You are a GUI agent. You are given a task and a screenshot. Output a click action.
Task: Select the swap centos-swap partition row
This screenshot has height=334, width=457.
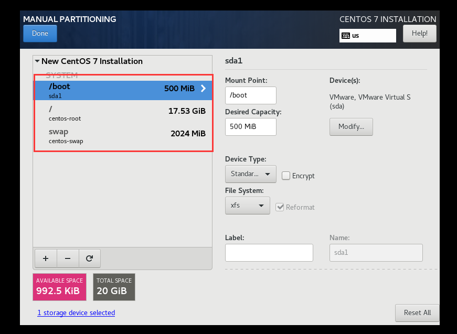pos(123,136)
